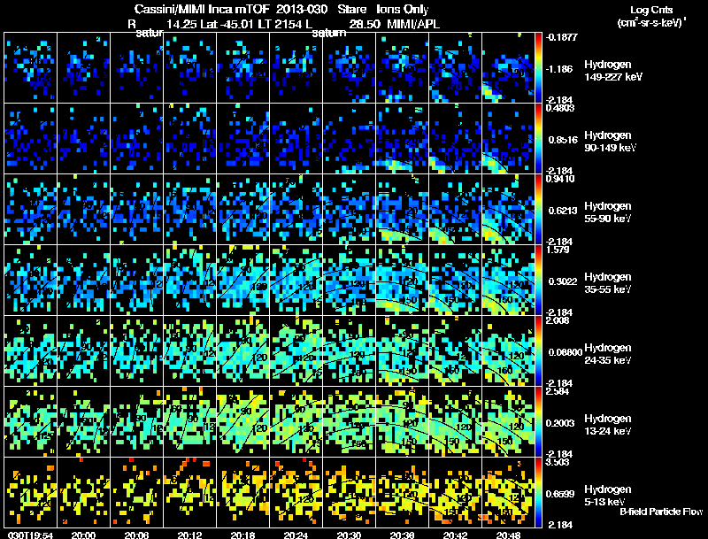Select the 24-35 keV panel at 20:24
Viewport: 708px width, 539px height.
pyautogui.click(x=296, y=351)
